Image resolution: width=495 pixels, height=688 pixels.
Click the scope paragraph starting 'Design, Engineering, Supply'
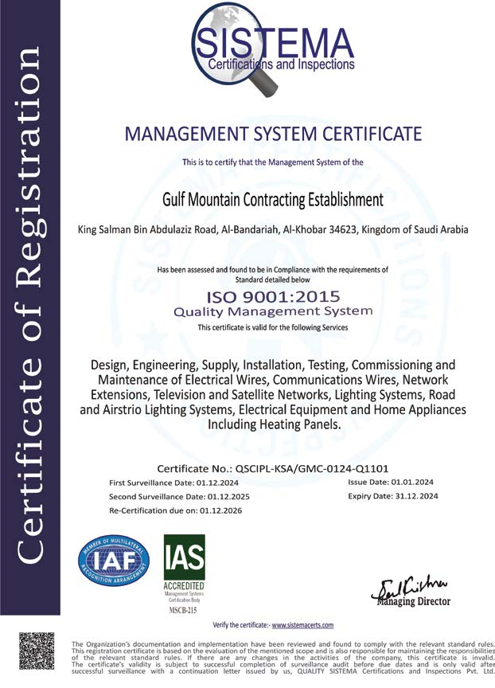273,394
